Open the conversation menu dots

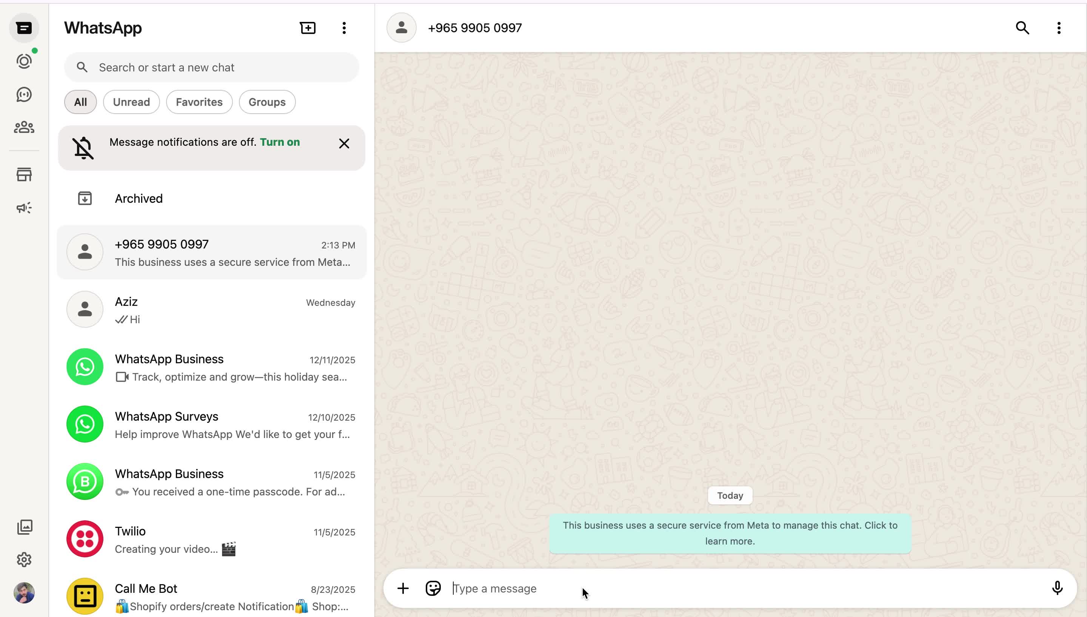click(1059, 28)
